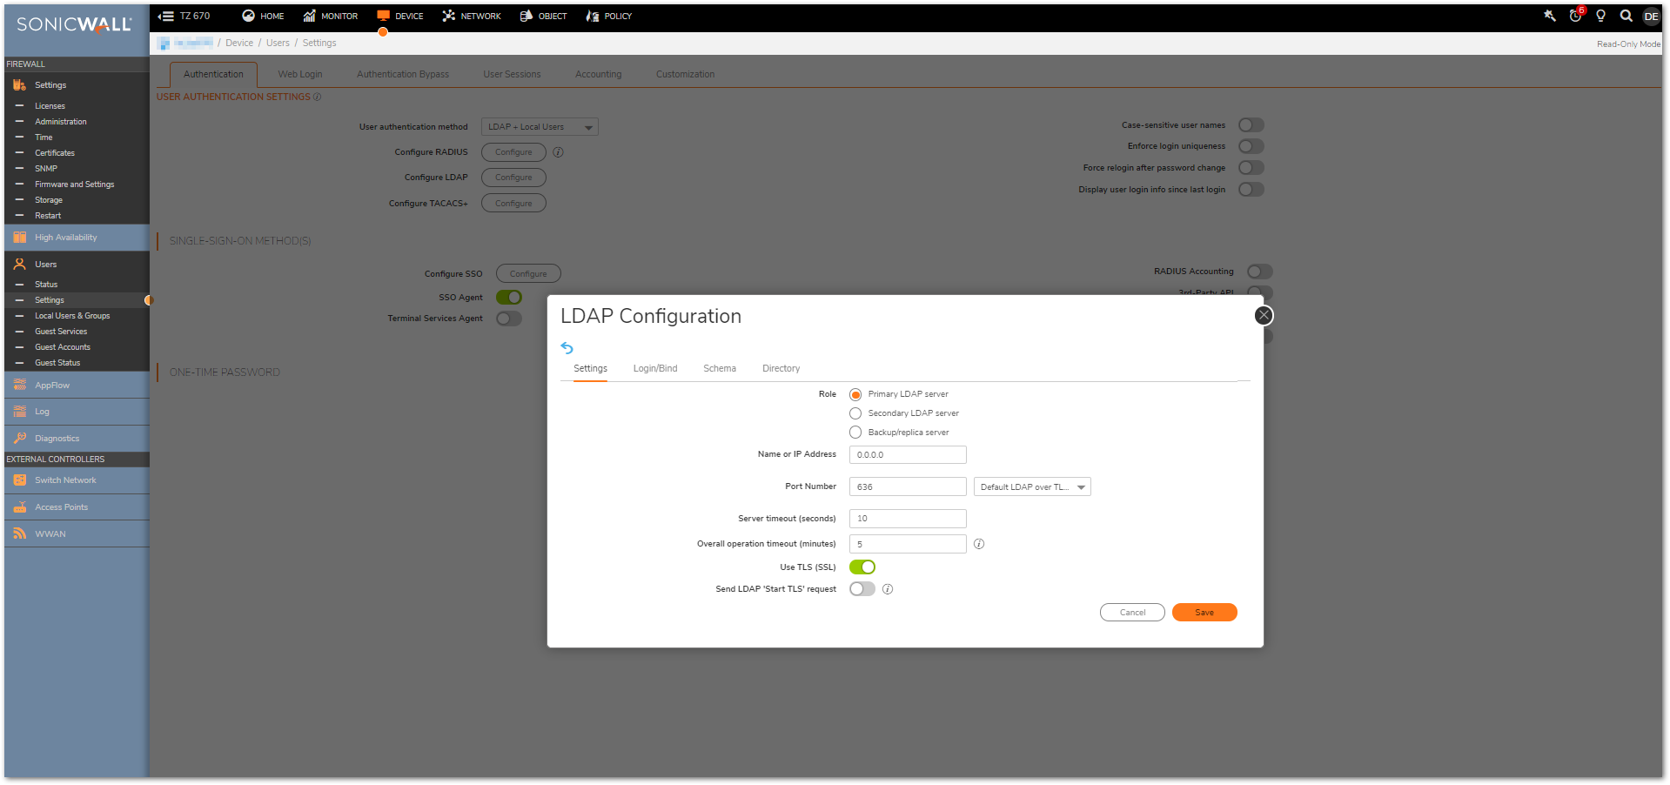The width and height of the screenshot is (1670, 785).
Task: Click info icon next to Start TLS request
Action: (x=888, y=589)
